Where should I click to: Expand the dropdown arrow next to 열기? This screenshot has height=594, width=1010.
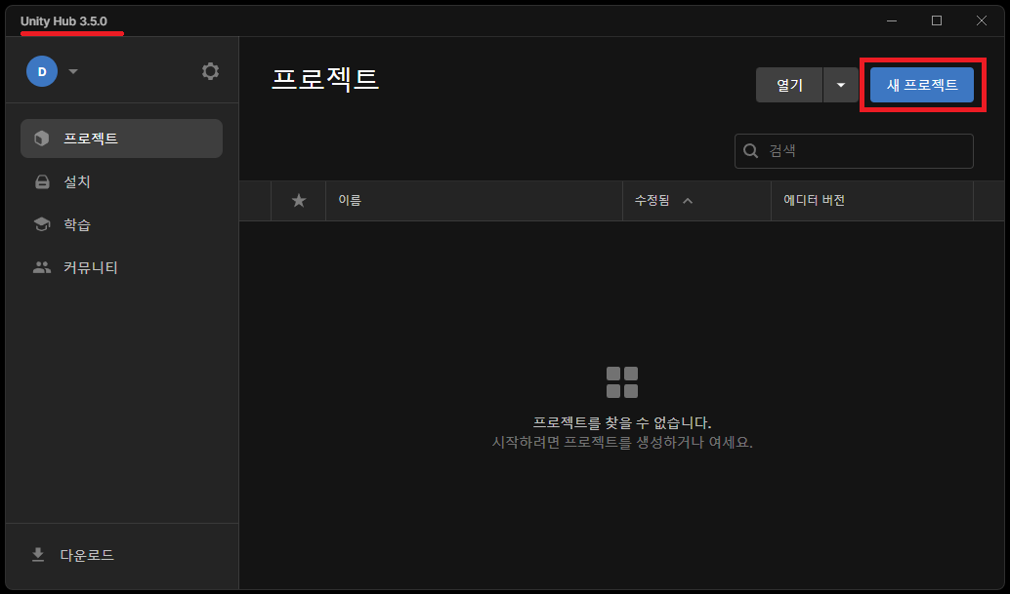point(841,85)
